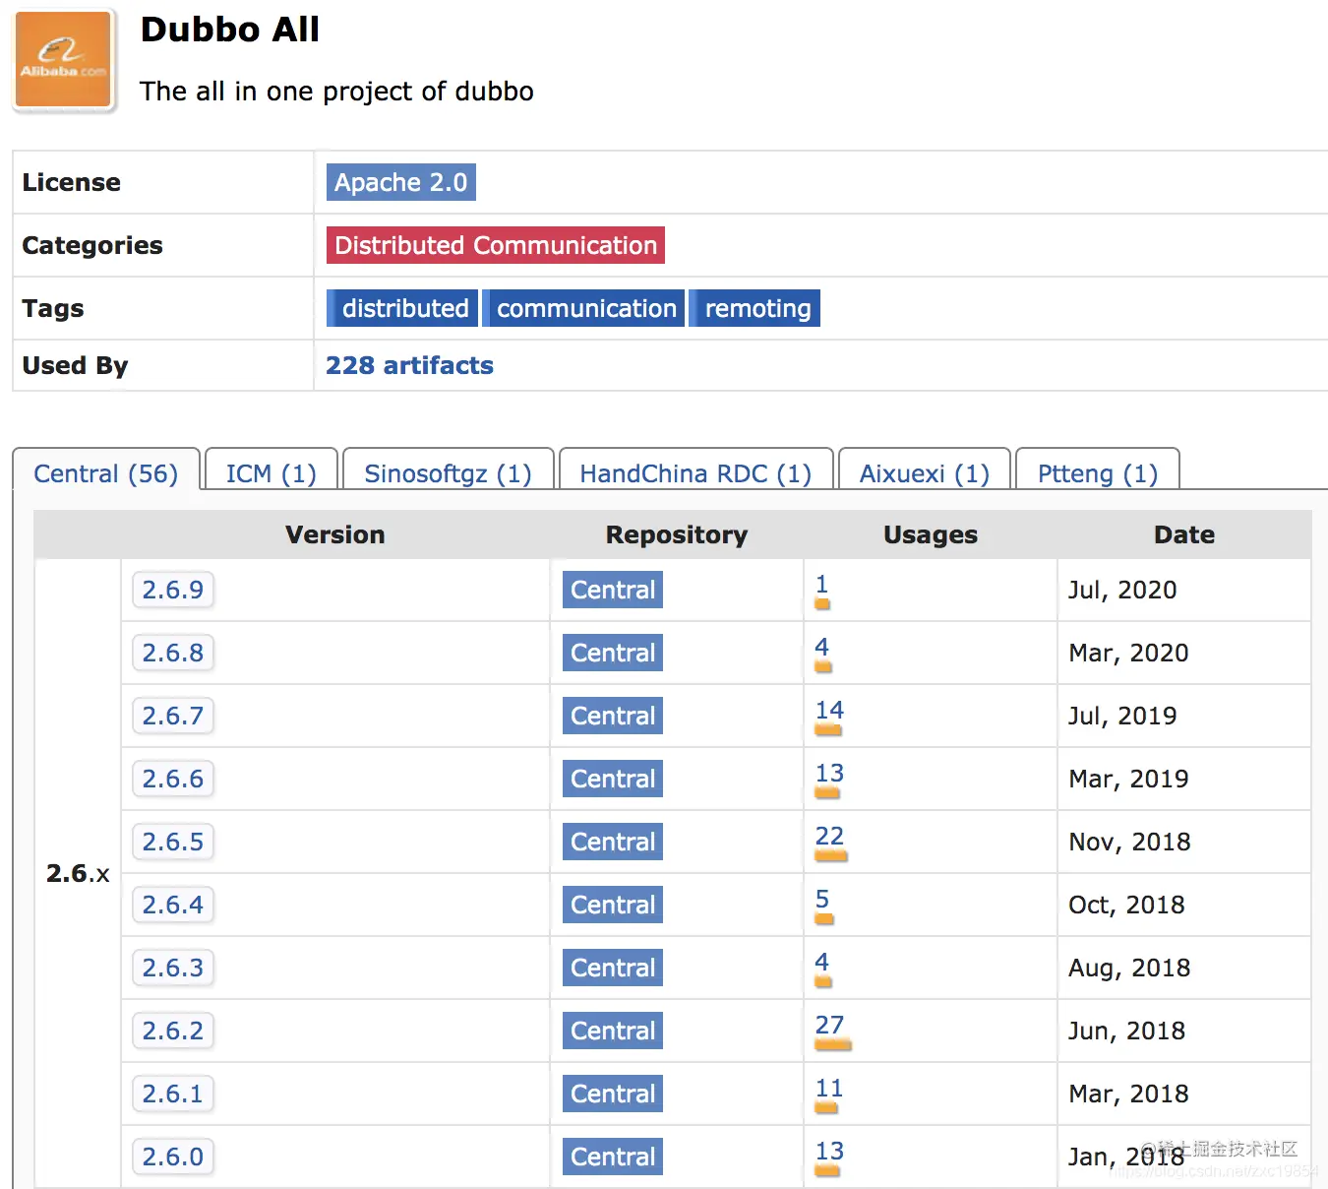Image resolution: width=1328 pixels, height=1189 pixels.
Task: Open the Distributed Communication category
Action: tap(496, 245)
